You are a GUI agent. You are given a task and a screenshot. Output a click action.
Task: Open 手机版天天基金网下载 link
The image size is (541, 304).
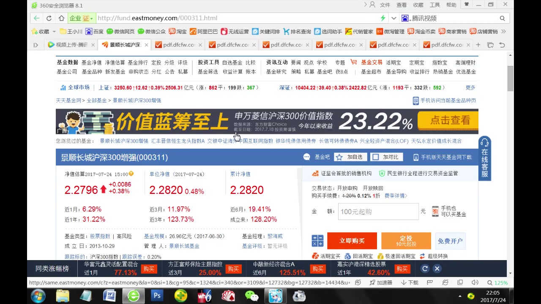click(x=443, y=157)
